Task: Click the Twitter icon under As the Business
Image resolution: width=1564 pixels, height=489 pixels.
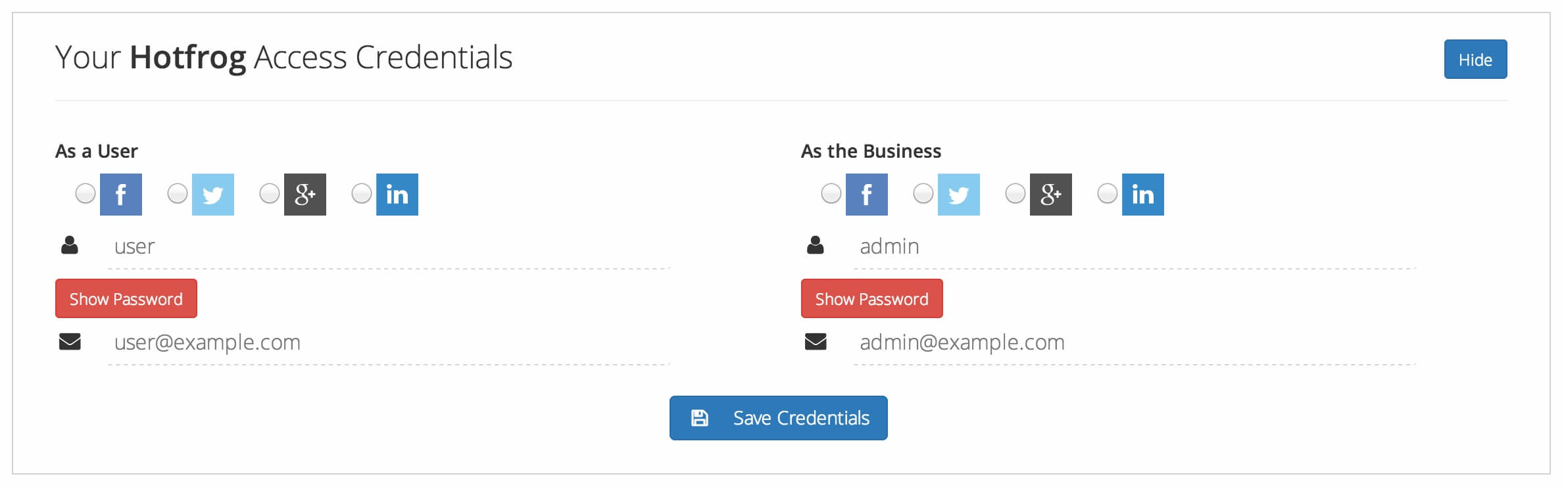Action: [959, 195]
